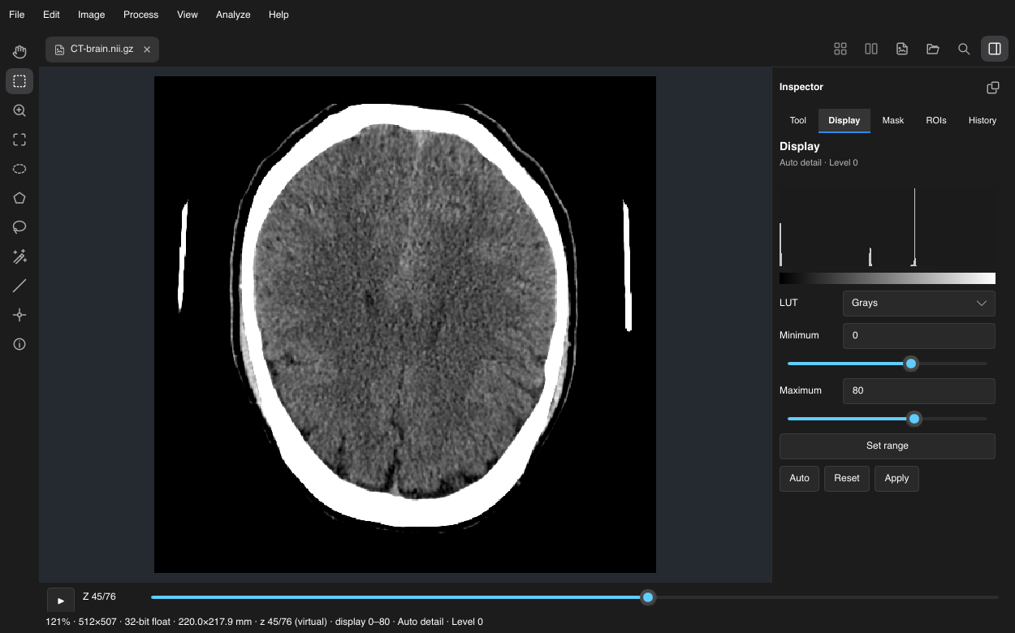The image size is (1015, 633).
Task: Click the 'Auto detail · Level 0' subtitle
Action: coord(818,162)
